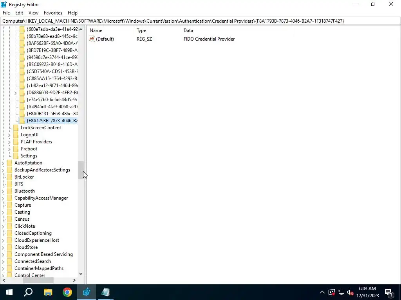Select the {8AF662BF-65A0-4D0A key folder icon
Screen dimensions: 401x300
(22, 43)
